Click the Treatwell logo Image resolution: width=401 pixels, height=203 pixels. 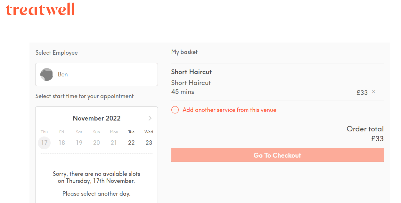click(40, 9)
